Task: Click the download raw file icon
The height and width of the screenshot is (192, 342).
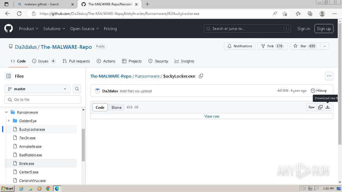Action: [328, 107]
